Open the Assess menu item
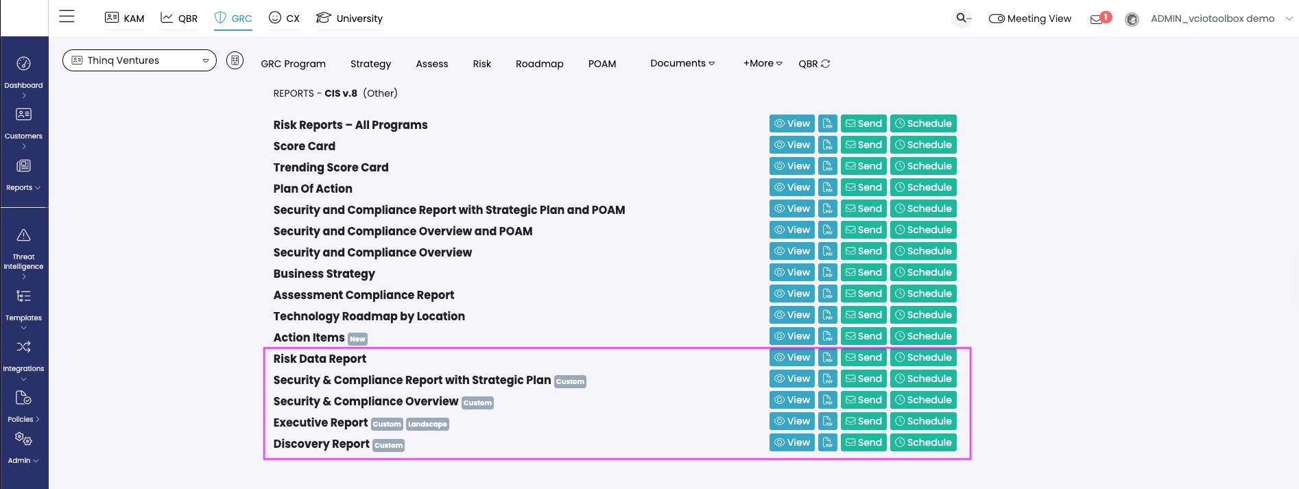The height and width of the screenshot is (489, 1299). click(x=432, y=64)
